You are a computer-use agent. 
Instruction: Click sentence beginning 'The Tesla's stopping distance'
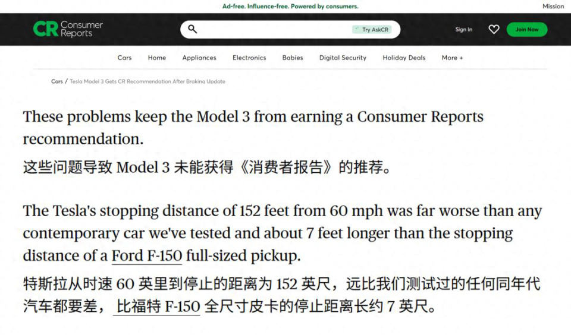point(282,233)
